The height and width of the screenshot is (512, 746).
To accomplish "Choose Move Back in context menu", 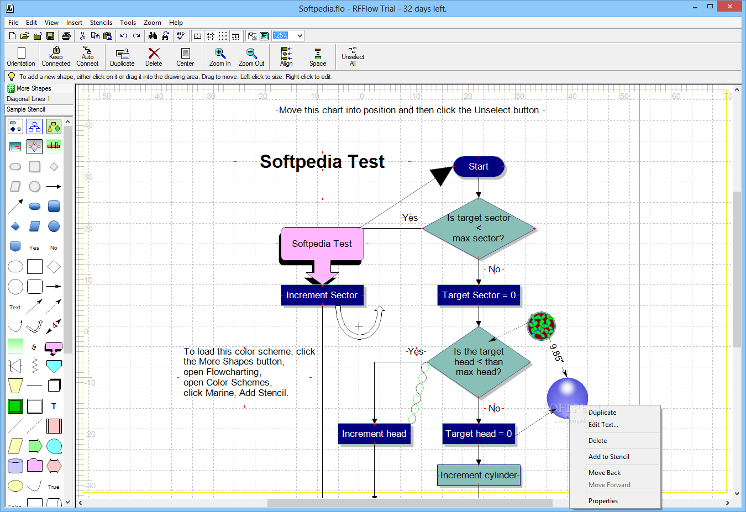I will click(x=615, y=473).
